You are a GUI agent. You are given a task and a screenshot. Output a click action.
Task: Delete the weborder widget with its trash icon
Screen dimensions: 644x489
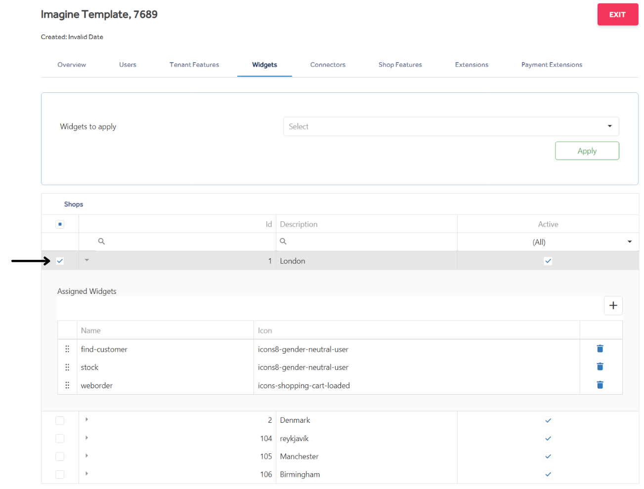pyautogui.click(x=600, y=385)
